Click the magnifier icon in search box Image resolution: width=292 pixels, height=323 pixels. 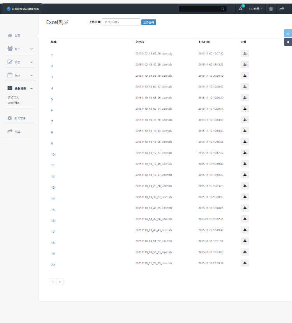coord(223,9)
